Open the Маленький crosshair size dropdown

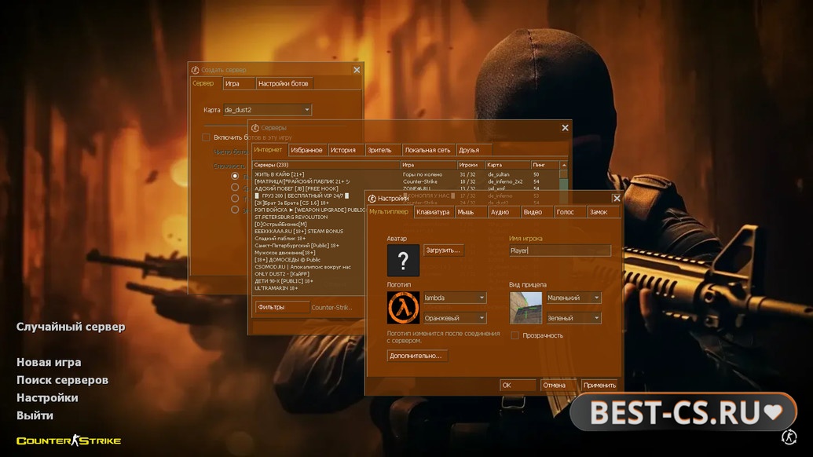coord(573,298)
